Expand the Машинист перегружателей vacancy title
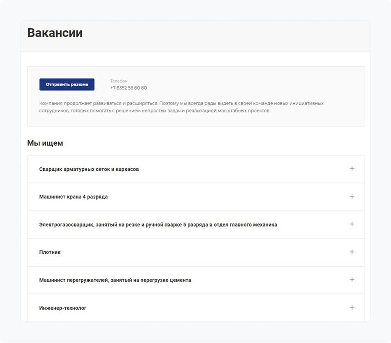Screen dimensions: 391x343 coord(115,280)
